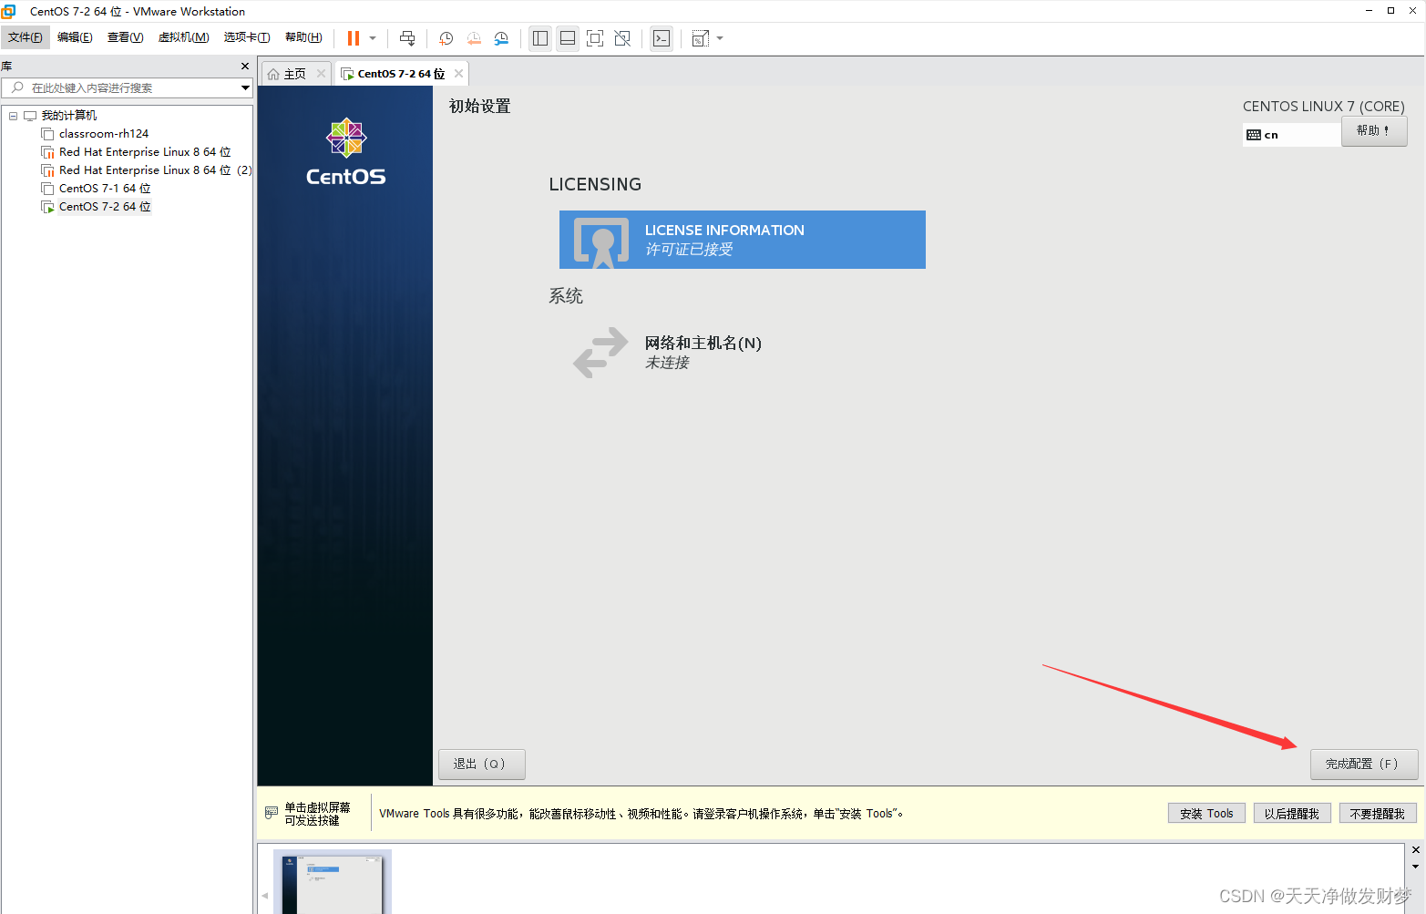
Task: Open the thumbnail bar options arrow
Action: [1415, 867]
